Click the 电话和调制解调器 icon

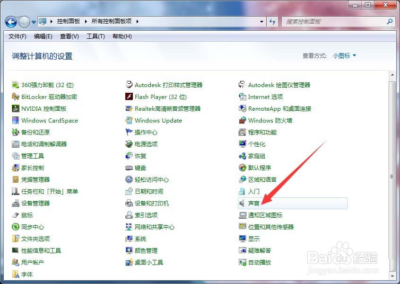(x=16, y=144)
